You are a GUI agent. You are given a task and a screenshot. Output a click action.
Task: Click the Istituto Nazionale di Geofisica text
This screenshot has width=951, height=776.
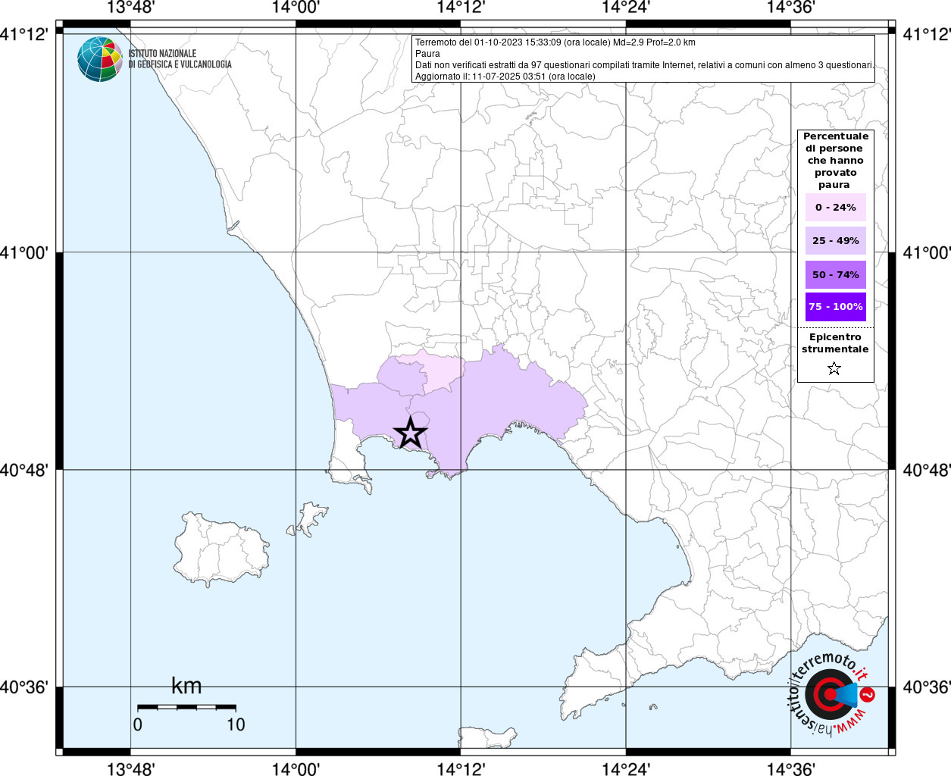(x=180, y=59)
